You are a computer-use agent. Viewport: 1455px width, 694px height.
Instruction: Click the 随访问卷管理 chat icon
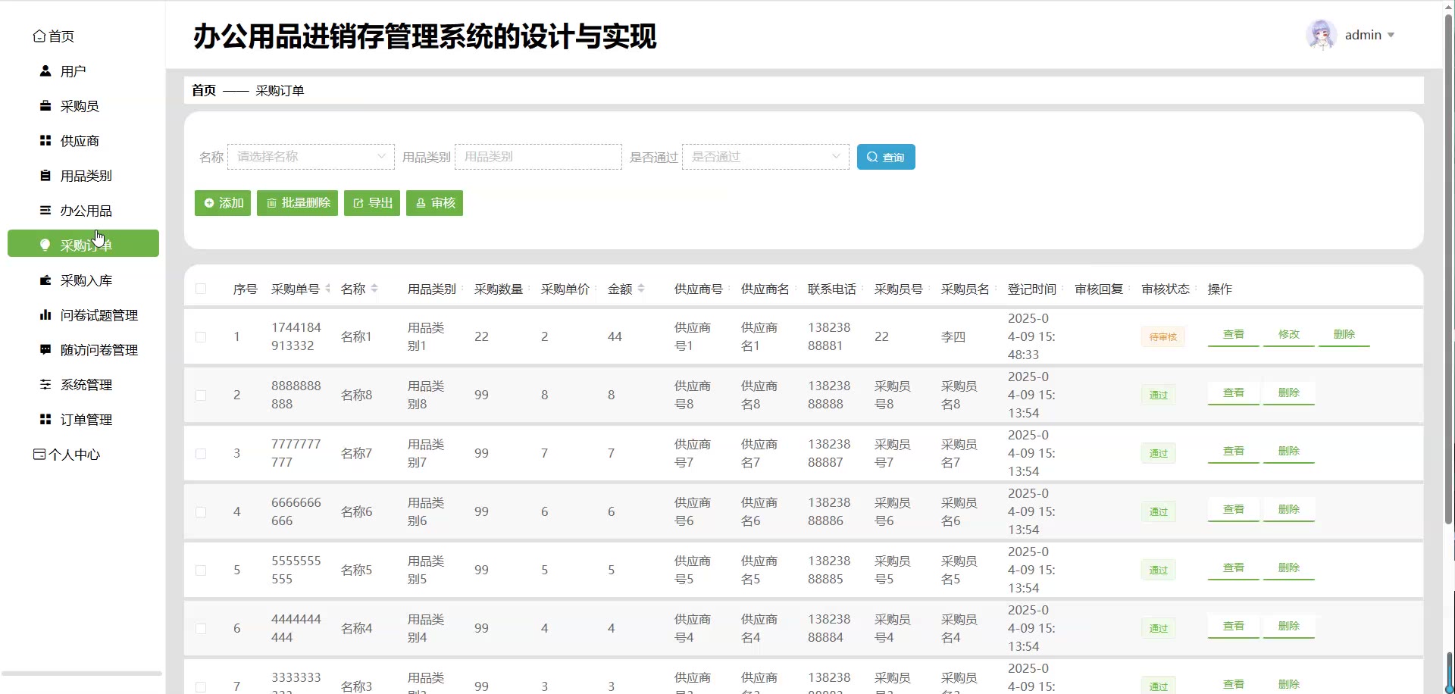45,350
